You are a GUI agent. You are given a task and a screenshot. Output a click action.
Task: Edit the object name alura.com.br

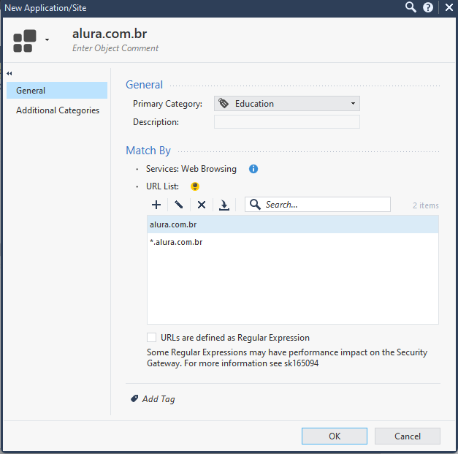pyautogui.click(x=110, y=34)
